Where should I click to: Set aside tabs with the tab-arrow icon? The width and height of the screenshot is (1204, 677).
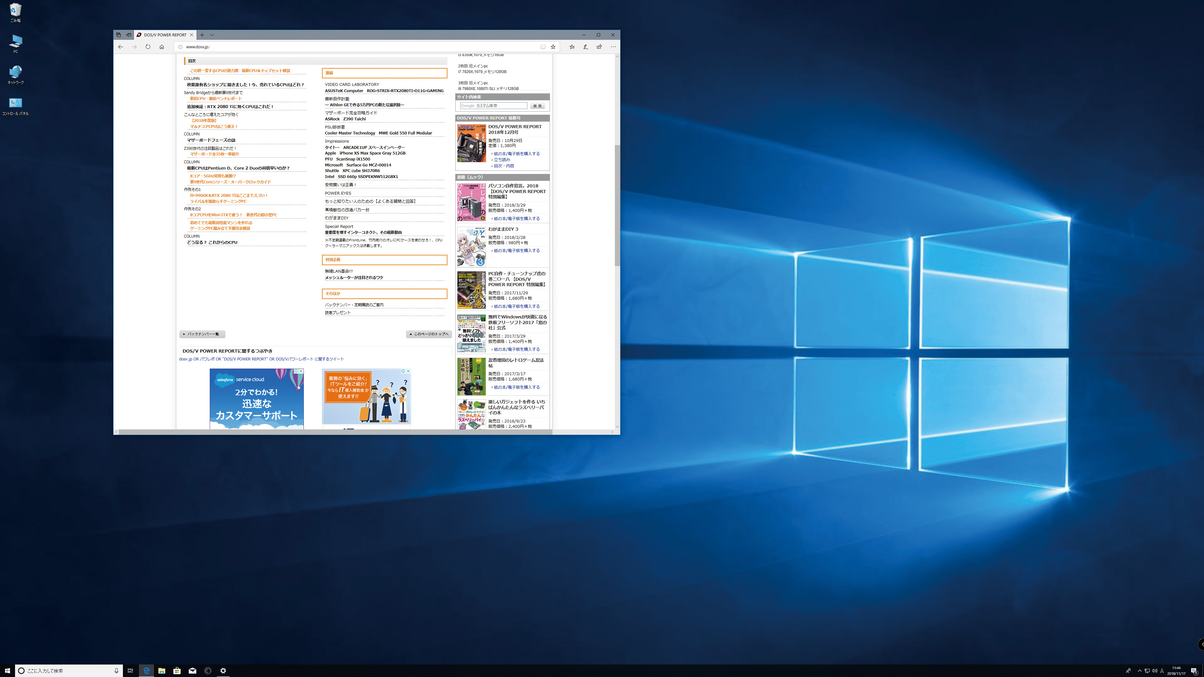pos(129,34)
